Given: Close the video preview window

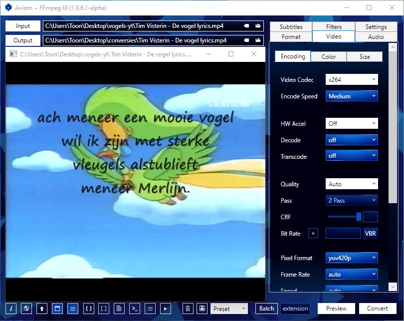Looking at the screenshot, I should click(x=253, y=54).
